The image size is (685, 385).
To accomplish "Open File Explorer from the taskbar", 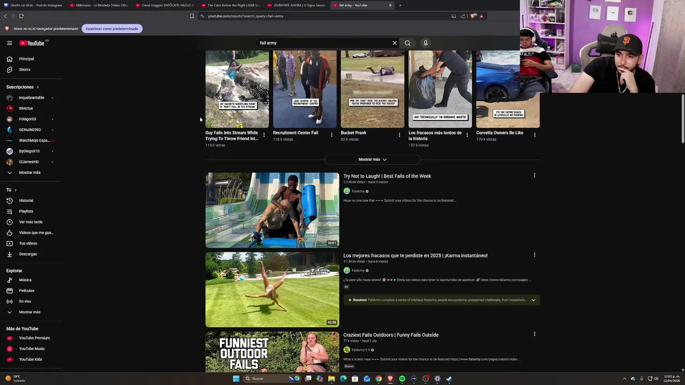I will coord(331,379).
